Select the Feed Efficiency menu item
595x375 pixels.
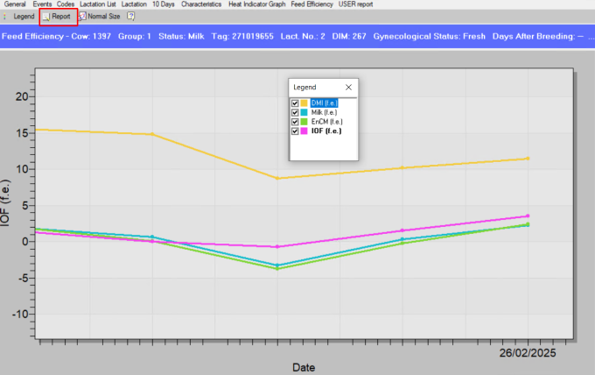(312, 4)
